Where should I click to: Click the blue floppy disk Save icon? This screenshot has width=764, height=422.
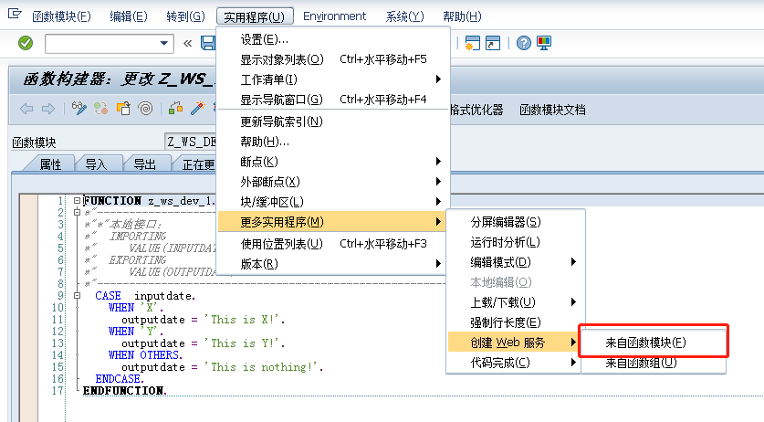point(208,43)
